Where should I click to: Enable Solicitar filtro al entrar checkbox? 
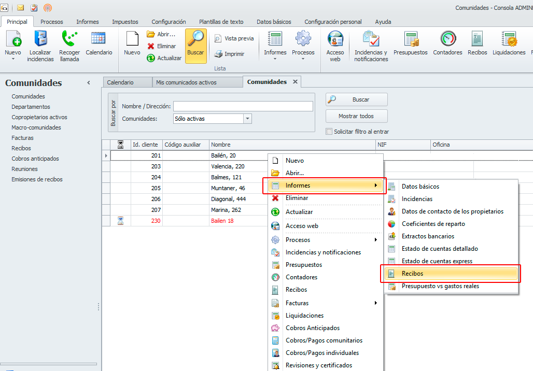coord(329,132)
